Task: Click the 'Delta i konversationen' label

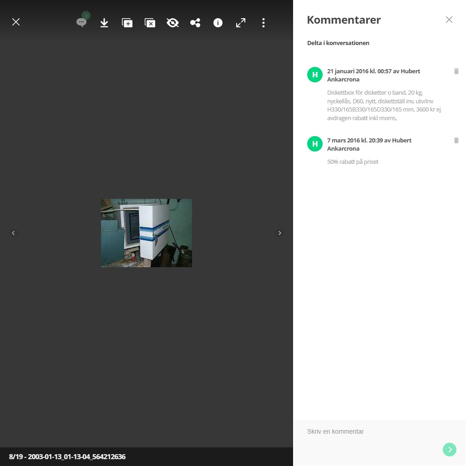Action: [x=338, y=43]
